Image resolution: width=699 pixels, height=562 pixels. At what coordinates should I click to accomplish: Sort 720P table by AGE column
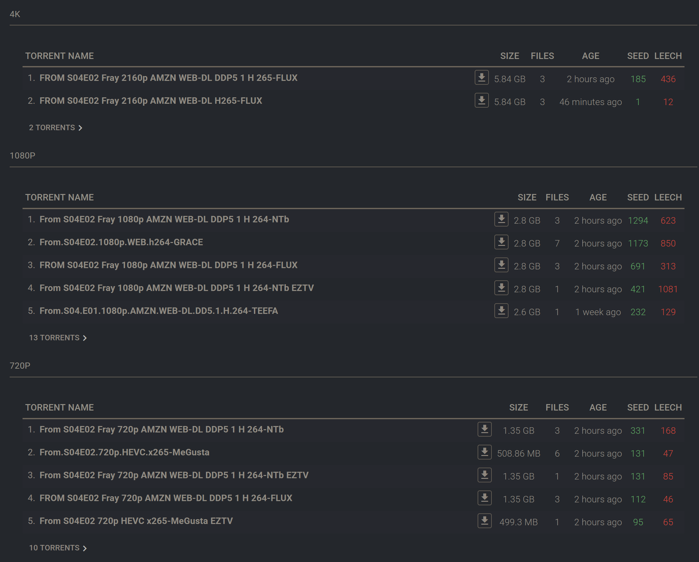598,407
